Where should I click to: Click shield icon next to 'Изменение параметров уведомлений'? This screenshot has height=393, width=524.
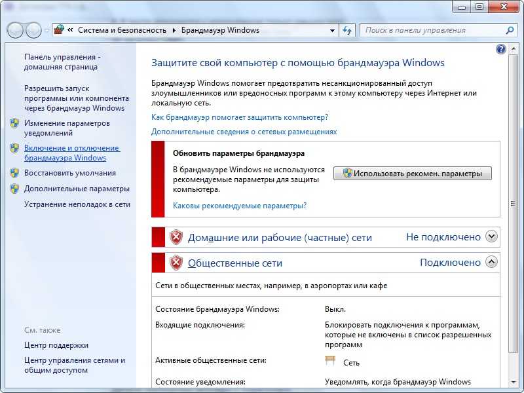[x=14, y=123]
